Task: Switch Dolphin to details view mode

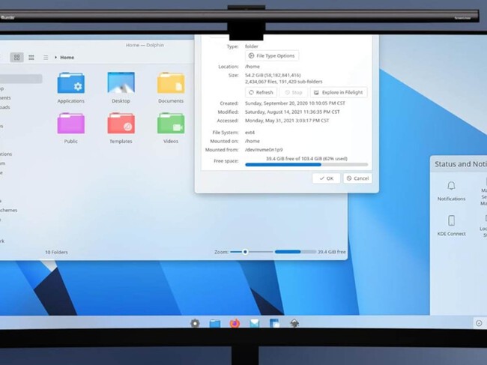Action: click(x=46, y=57)
